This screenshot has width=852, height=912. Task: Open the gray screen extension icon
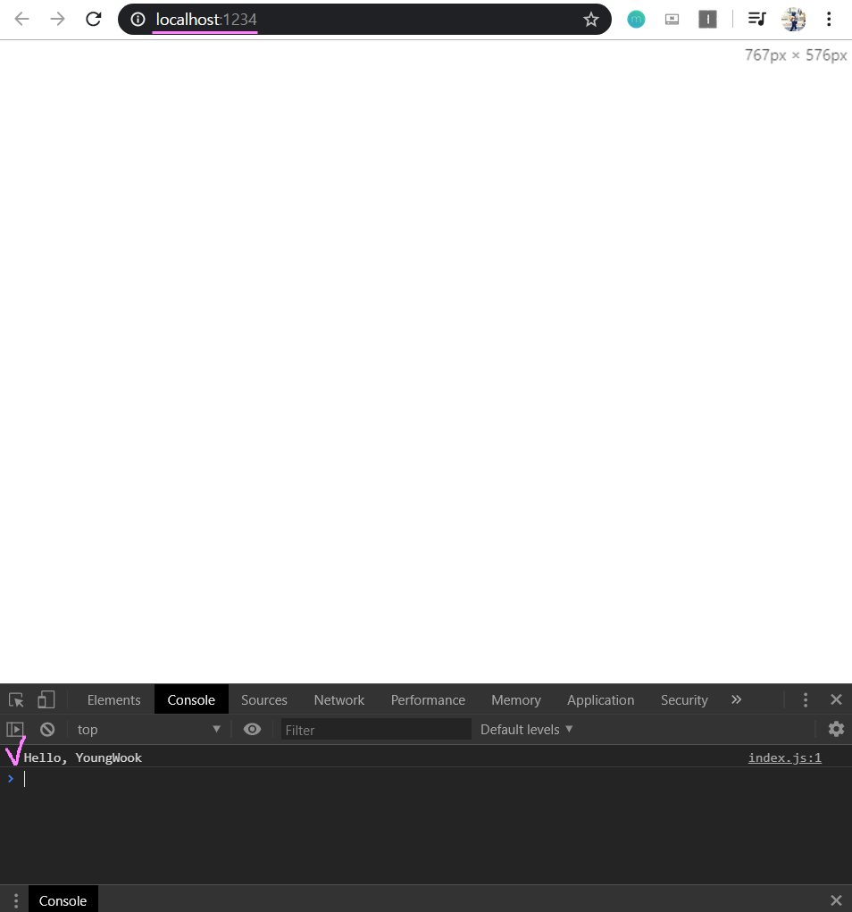coord(672,19)
